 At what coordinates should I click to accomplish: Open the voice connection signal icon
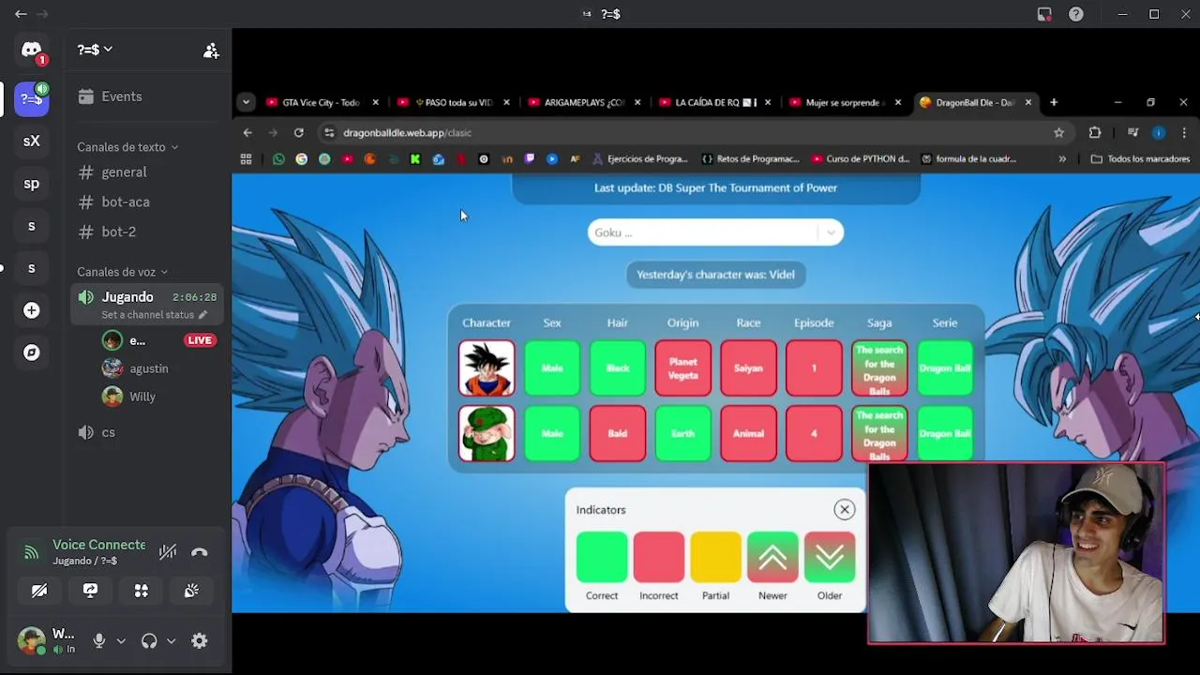[x=31, y=552]
